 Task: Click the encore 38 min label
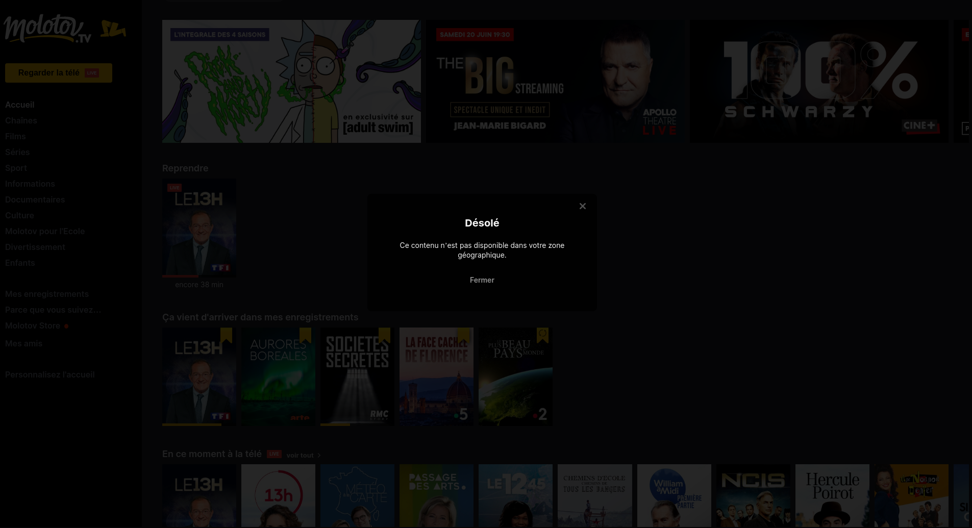coord(199,285)
